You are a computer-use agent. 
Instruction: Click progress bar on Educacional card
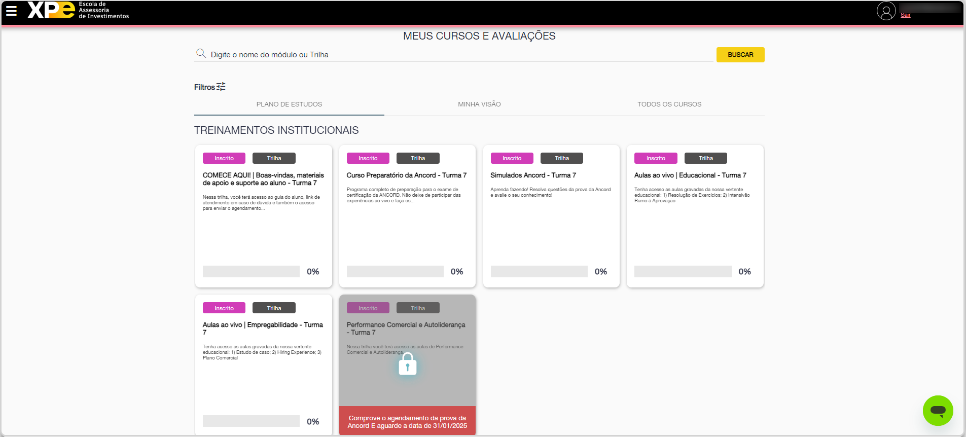[x=683, y=272]
